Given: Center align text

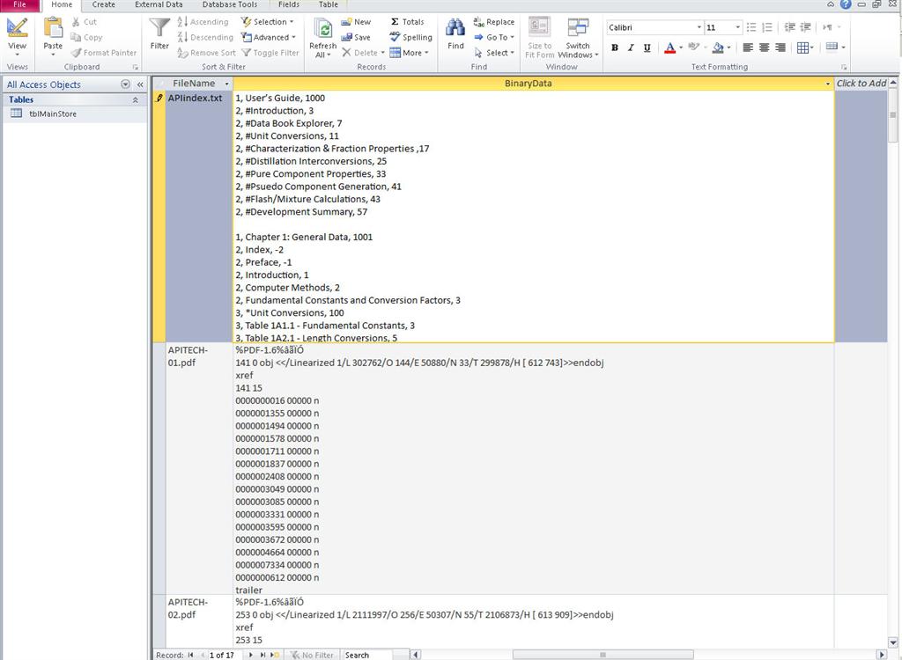Looking at the screenshot, I should pyautogui.click(x=764, y=48).
